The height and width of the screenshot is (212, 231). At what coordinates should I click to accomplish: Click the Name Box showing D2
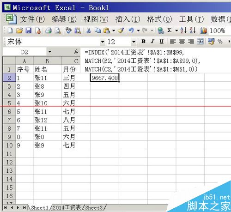point(24,52)
